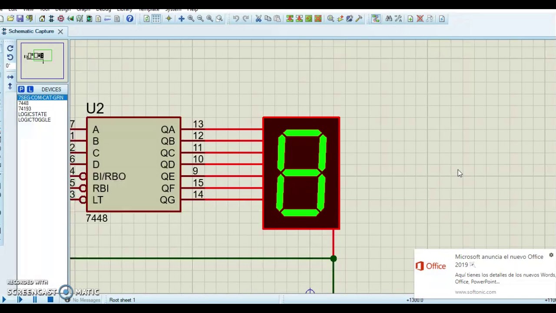Viewport: 556px width, 313px height.
Task: Open PCB Layout red chip icon
Action: point(61,19)
